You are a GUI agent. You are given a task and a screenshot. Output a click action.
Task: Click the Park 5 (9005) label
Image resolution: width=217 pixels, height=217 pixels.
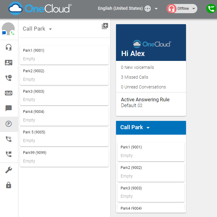click(x=34, y=132)
